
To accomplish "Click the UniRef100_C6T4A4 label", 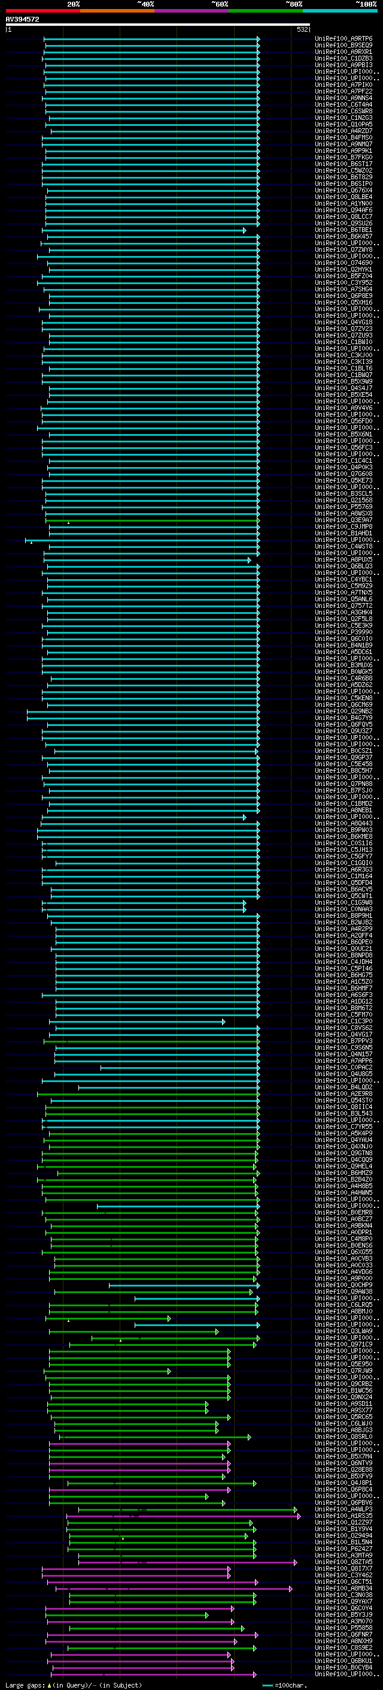I will point(344,104).
